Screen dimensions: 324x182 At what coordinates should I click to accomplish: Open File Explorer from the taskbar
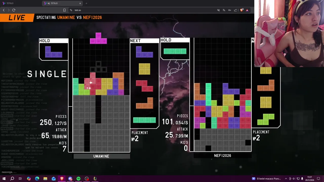click(x=45, y=179)
